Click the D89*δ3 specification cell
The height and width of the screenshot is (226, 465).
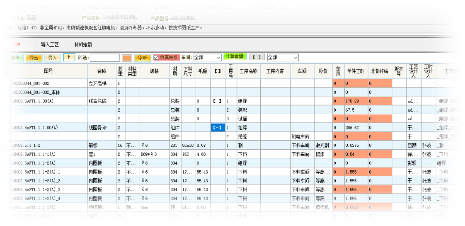tap(155, 154)
